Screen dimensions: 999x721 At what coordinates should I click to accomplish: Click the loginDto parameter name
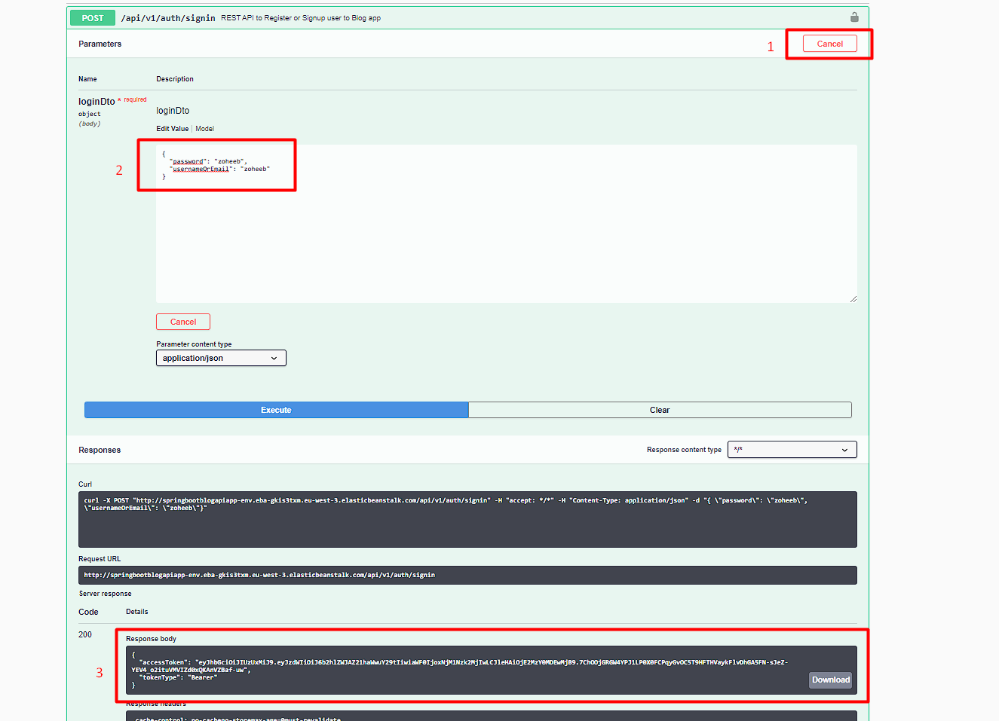point(97,102)
